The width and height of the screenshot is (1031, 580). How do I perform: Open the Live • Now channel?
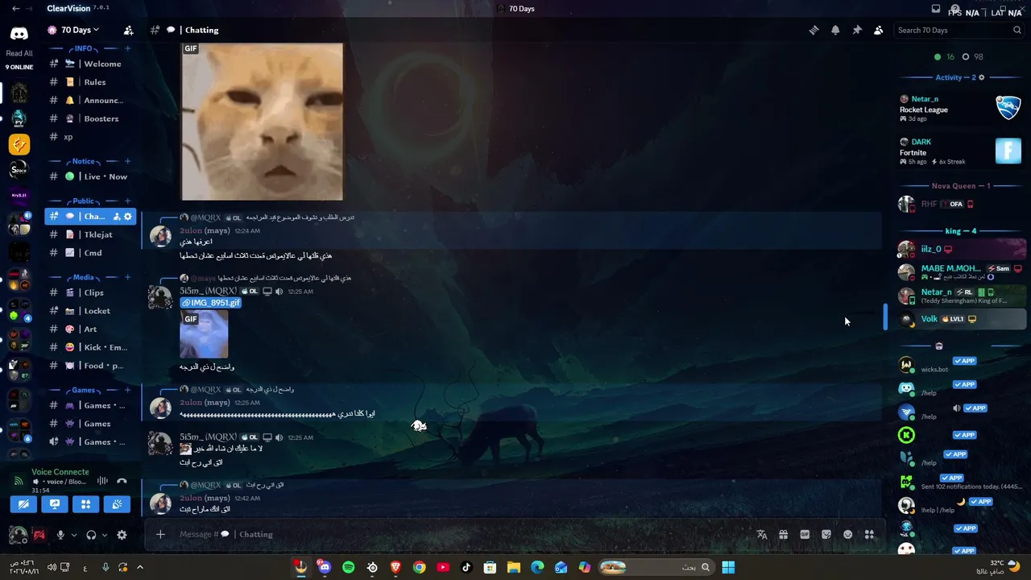tap(90, 176)
